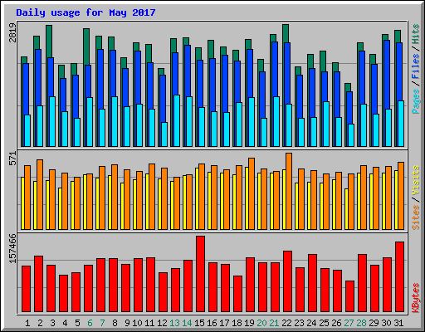
Task: Click the cyan pages bar for day 13
Action: tap(177, 120)
